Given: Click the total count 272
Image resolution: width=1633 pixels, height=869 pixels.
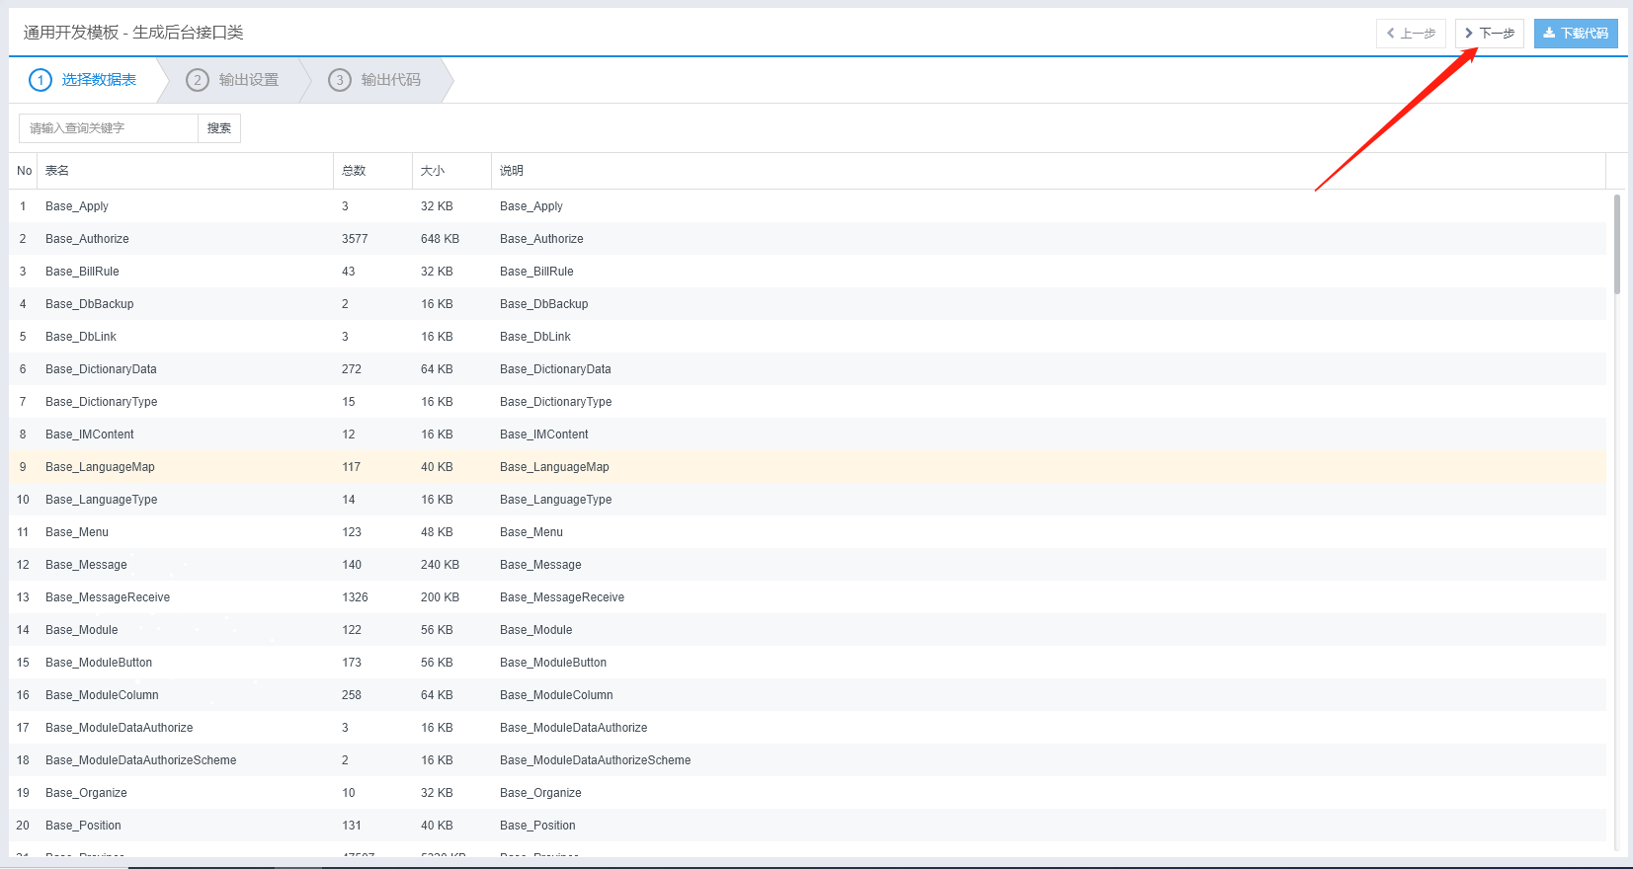Looking at the screenshot, I should tap(352, 369).
